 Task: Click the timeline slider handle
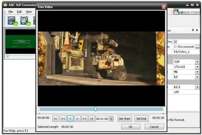tap(95, 109)
